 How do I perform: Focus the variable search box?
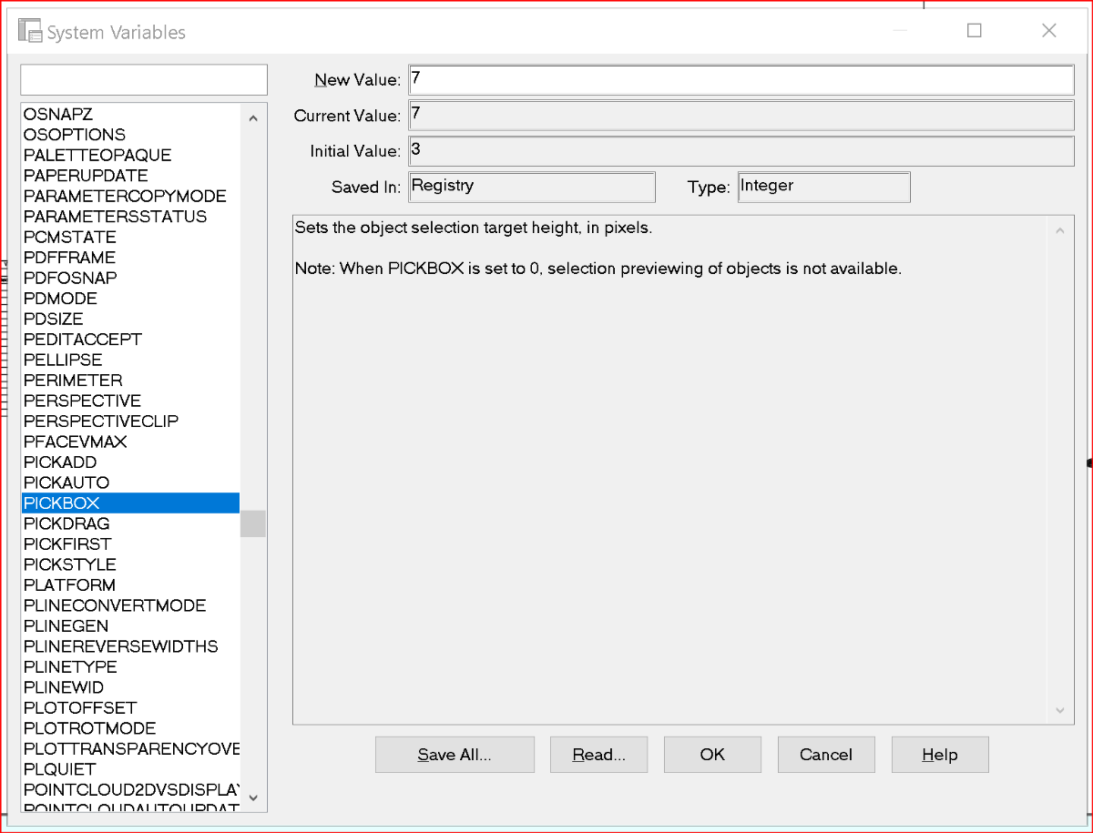pos(144,79)
